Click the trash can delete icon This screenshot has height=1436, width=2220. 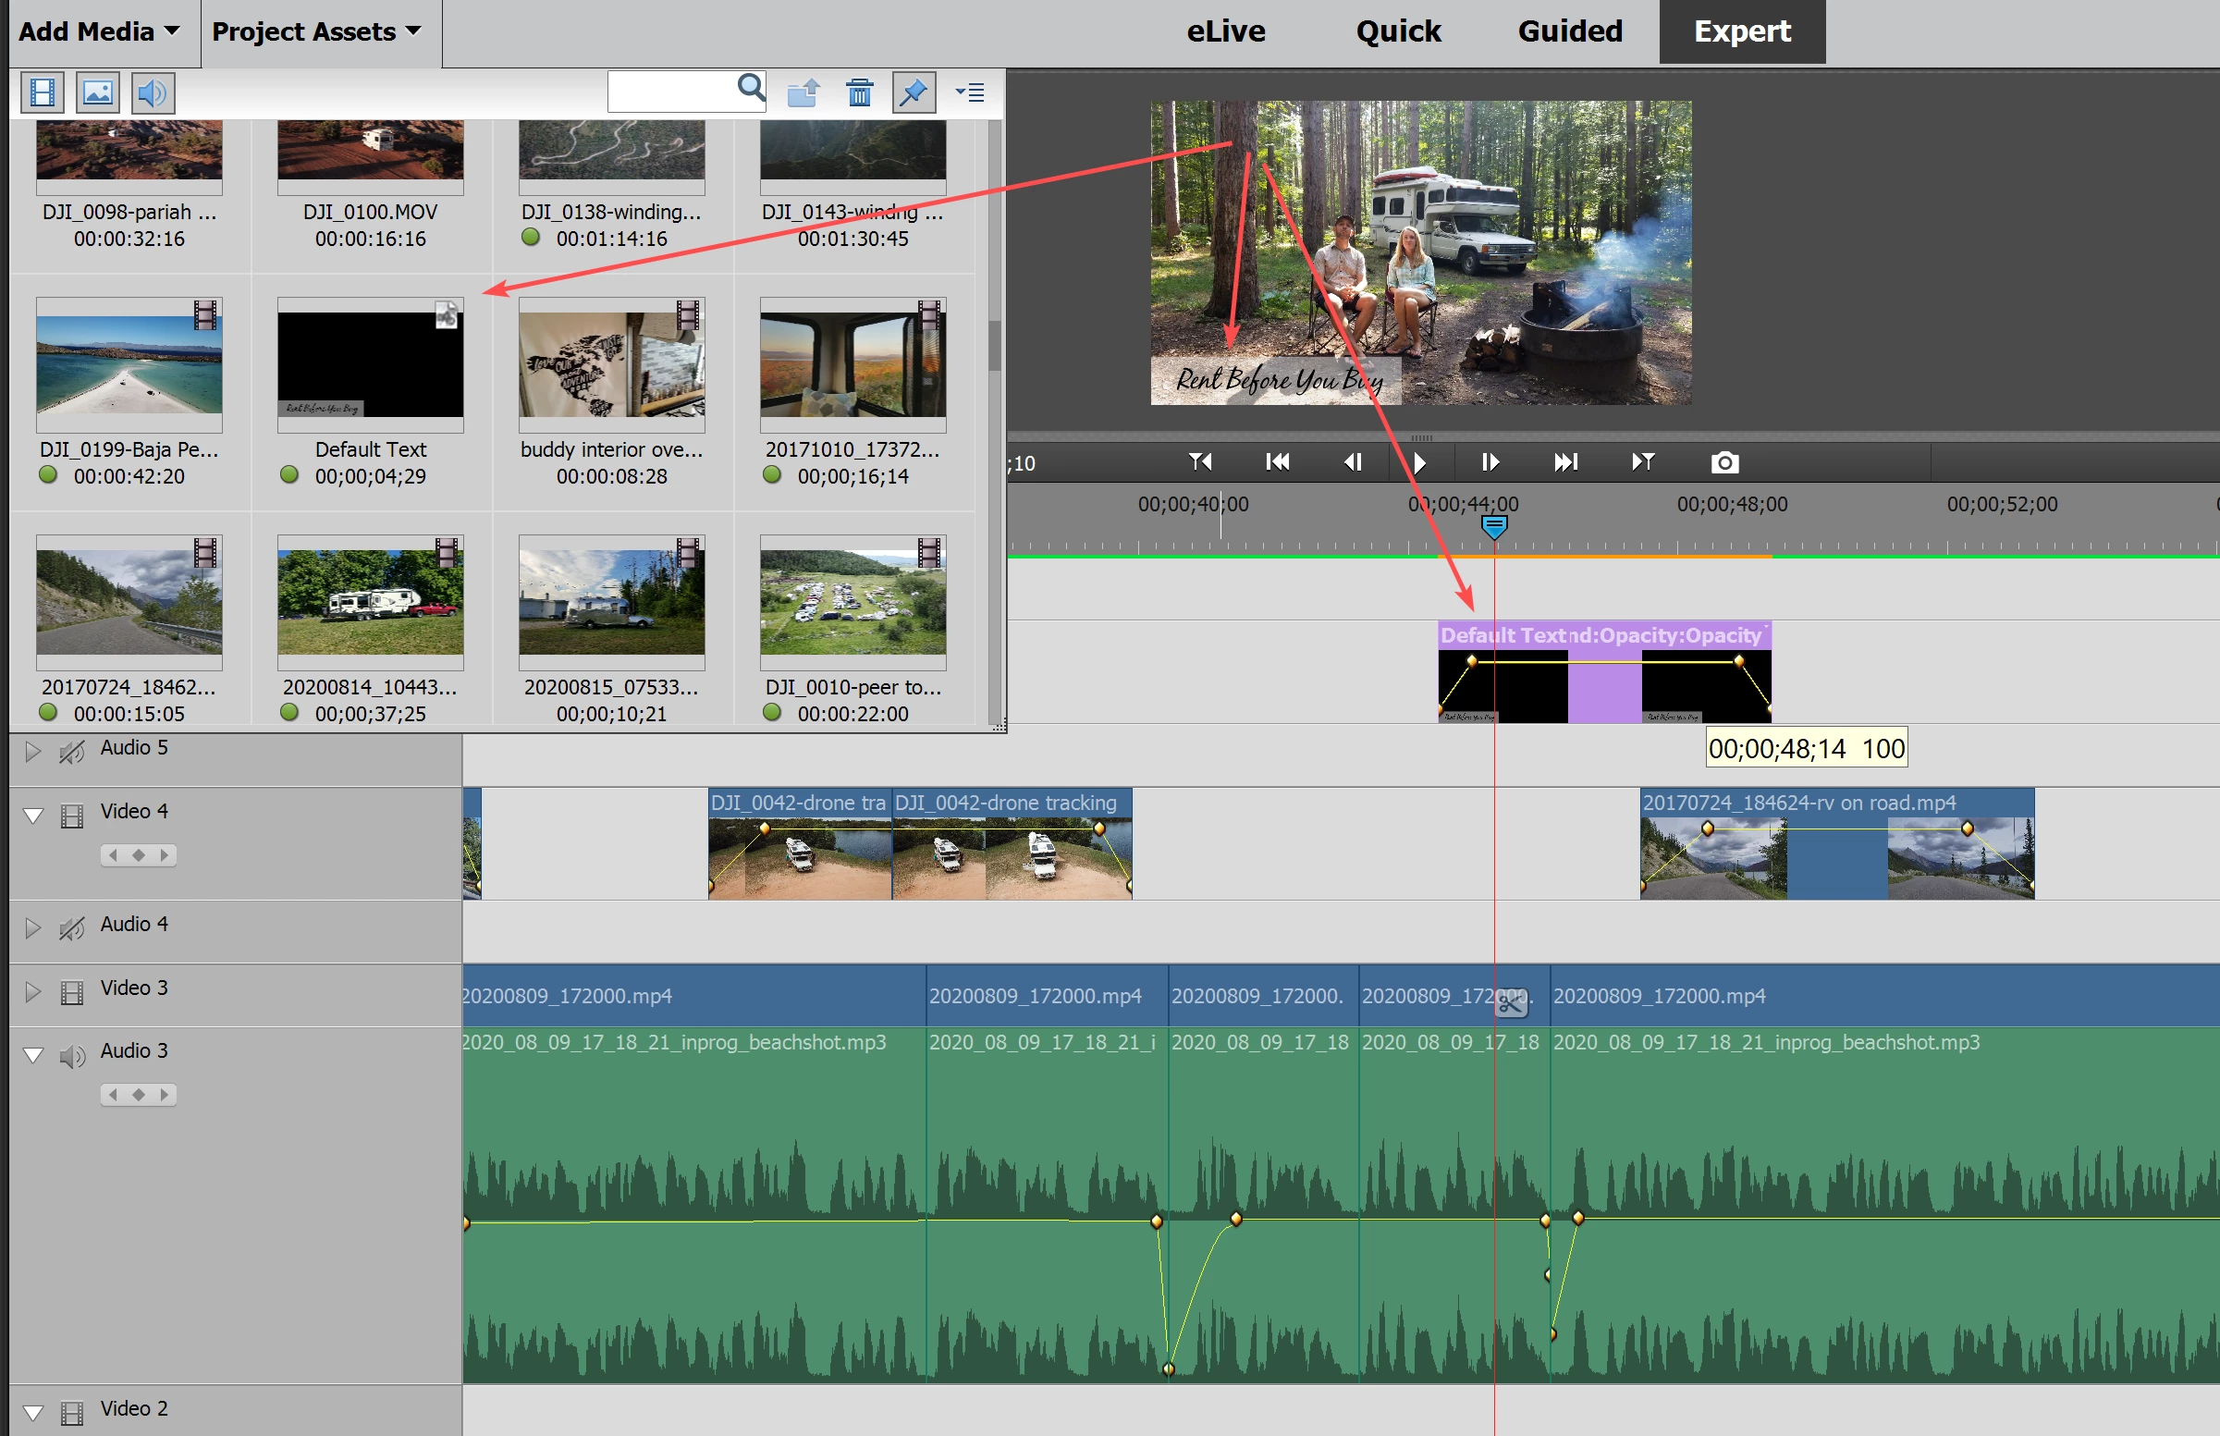859,92
